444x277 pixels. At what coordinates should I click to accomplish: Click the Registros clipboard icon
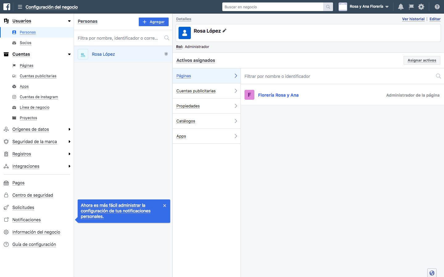6,154
